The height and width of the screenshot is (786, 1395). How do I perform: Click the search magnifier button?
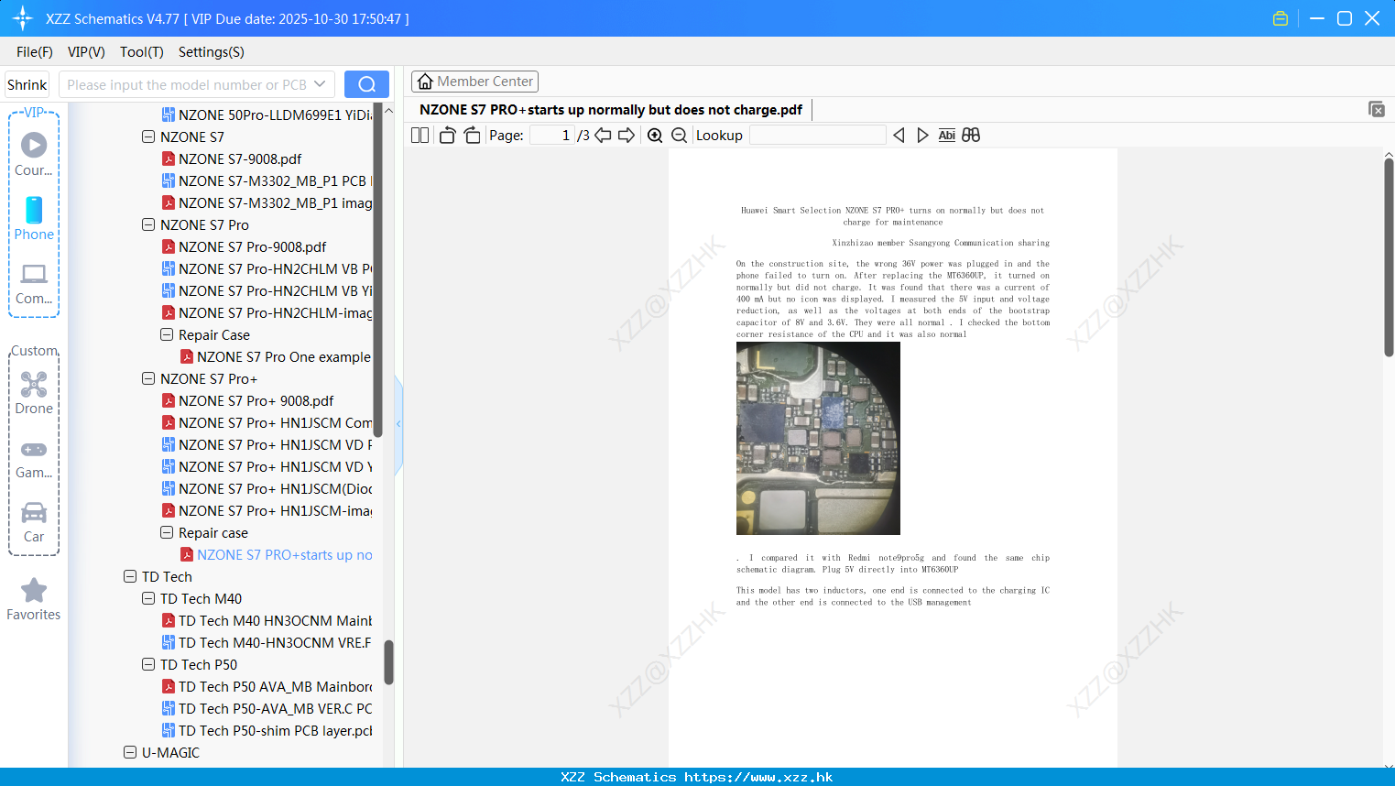[366, 84]
